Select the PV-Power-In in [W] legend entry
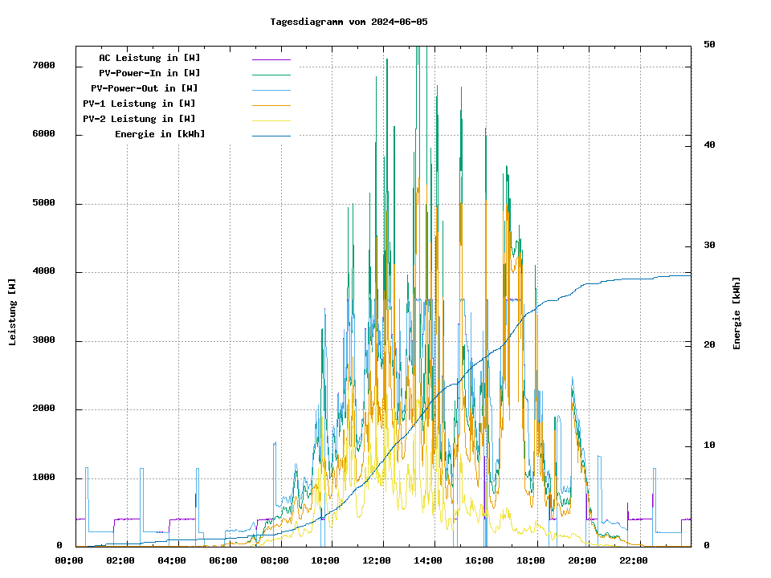The image size is (771, 578). 144,73
